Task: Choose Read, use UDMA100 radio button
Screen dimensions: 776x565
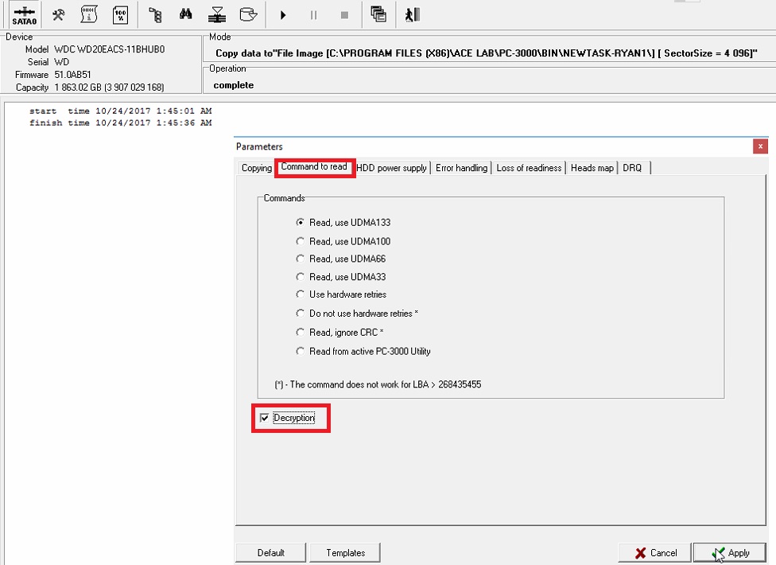Action: pyautogui.click(x=343, y=242)
